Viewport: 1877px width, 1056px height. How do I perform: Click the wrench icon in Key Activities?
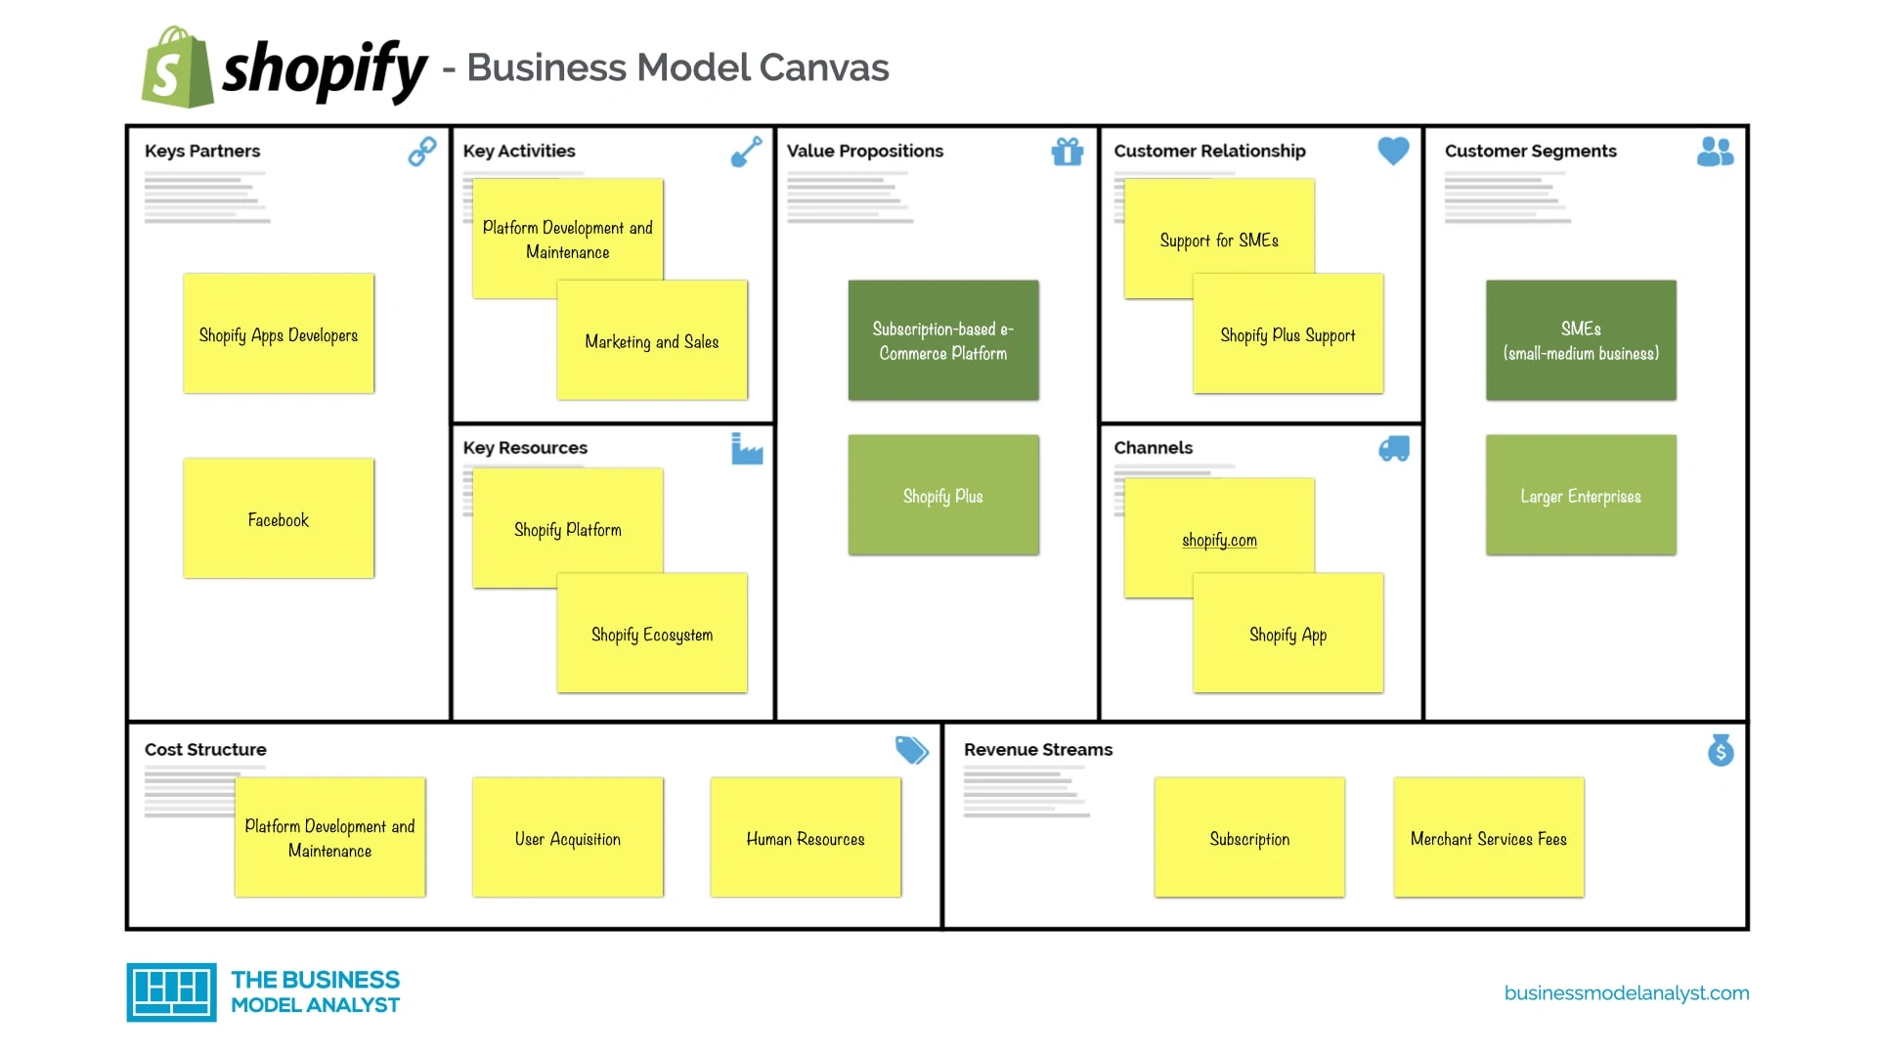748,153
